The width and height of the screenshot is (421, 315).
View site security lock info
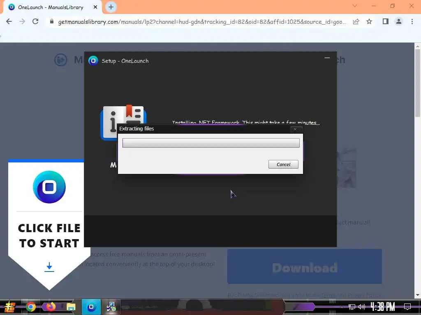[x=52, y=21]
